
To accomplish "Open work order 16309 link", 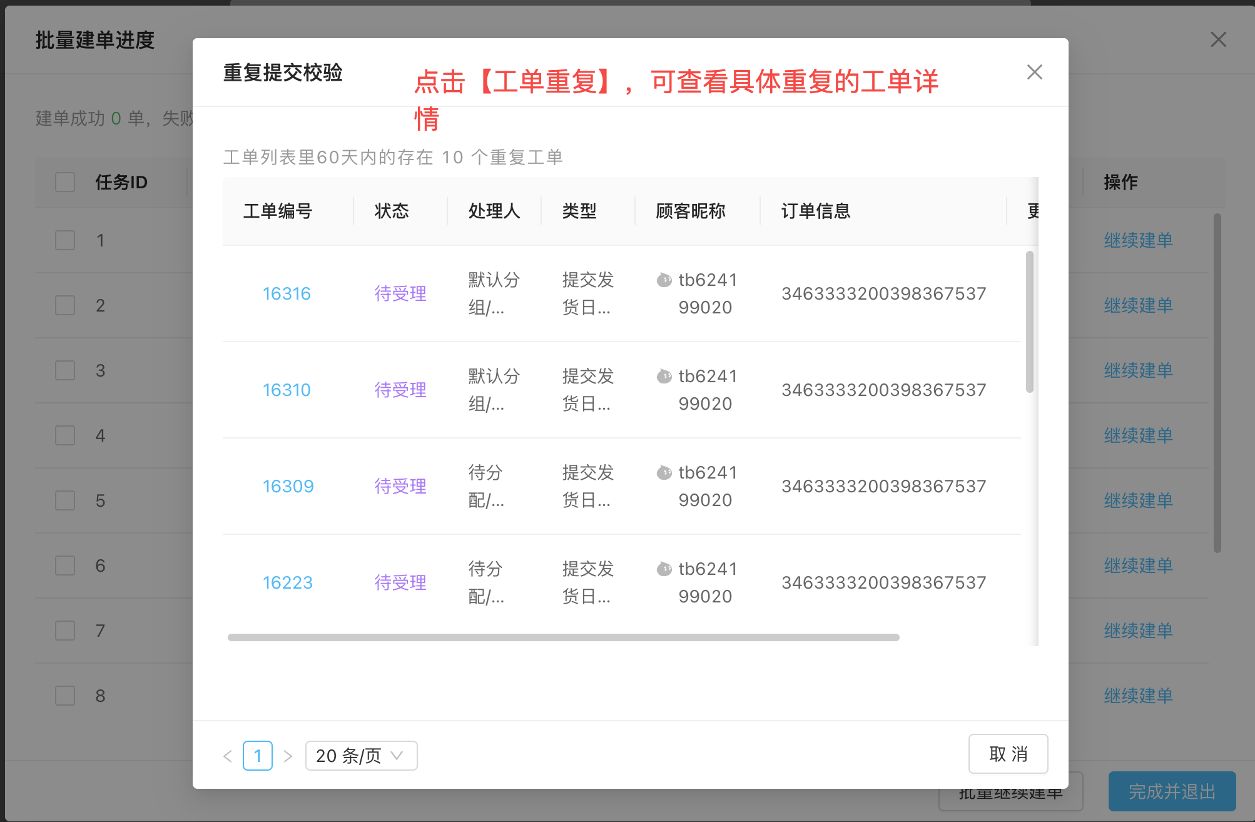I will pos(288,486).
